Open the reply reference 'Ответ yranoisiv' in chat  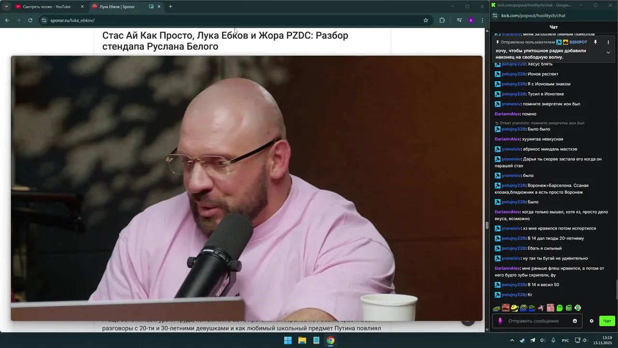click(539, 123)
